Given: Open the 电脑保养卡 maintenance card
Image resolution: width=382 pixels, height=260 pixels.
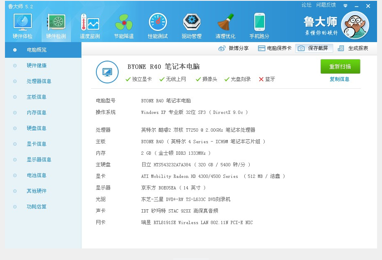Looking at the screenshot, I should click(x=275, y=48).
